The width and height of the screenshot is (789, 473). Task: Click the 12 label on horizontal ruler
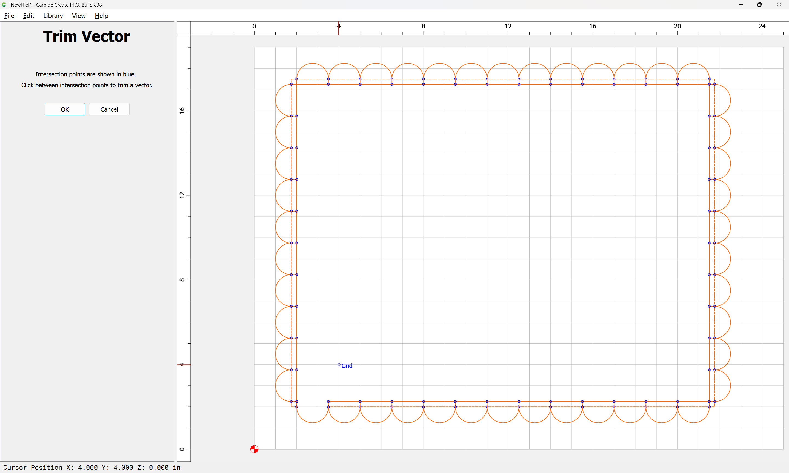point(508,26)
